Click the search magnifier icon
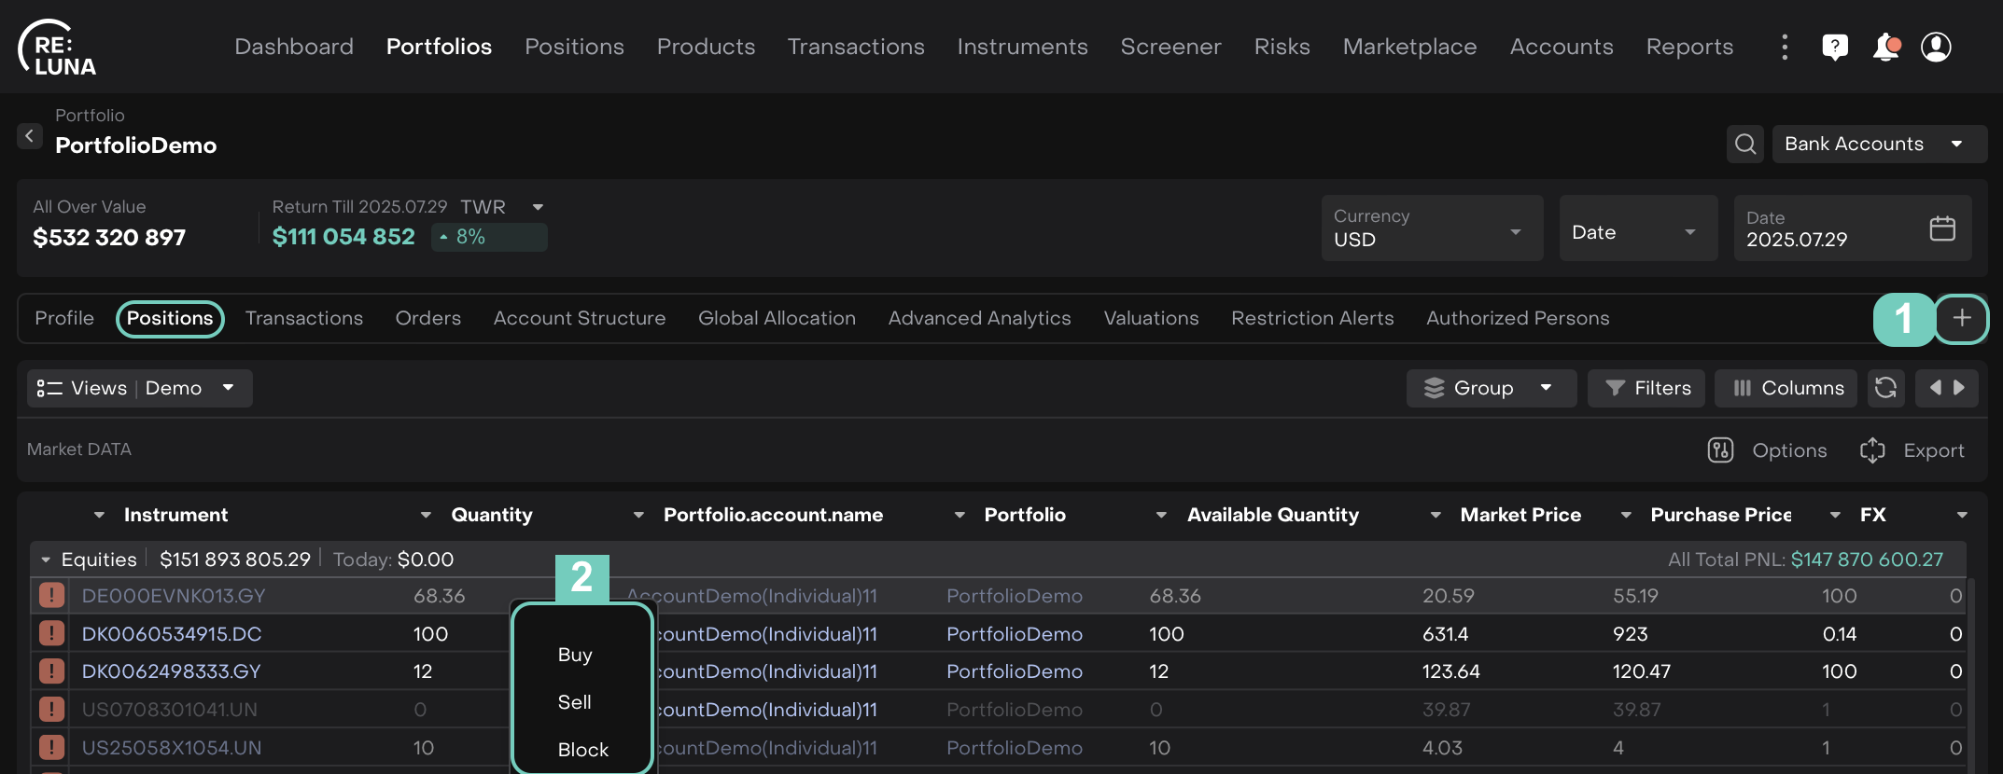 click(1744, 145)
